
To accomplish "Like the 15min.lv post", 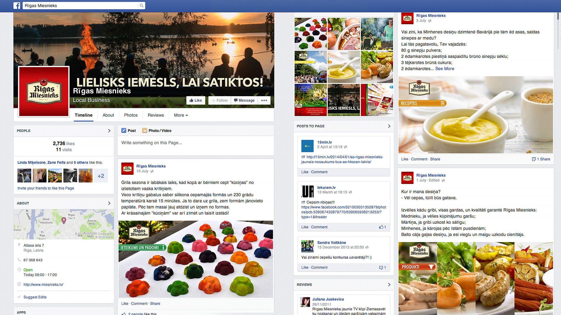I will [x=305, y=172].
